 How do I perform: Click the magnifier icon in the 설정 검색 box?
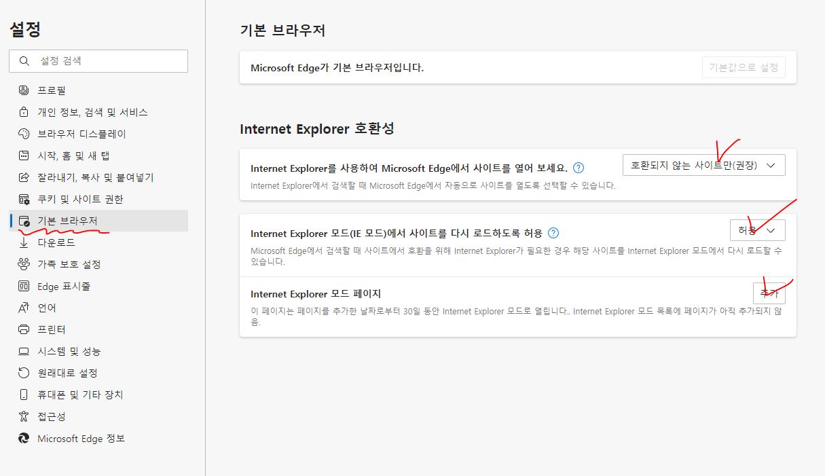pyautogui.click(x=24, y=61)
